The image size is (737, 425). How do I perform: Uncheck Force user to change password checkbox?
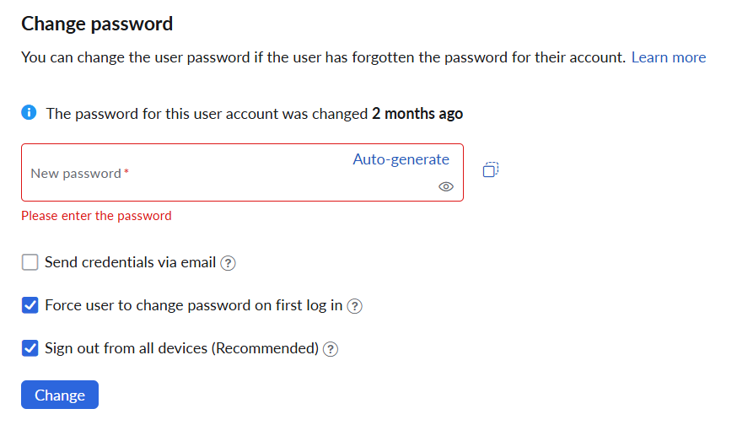click(x=30, y=305)
